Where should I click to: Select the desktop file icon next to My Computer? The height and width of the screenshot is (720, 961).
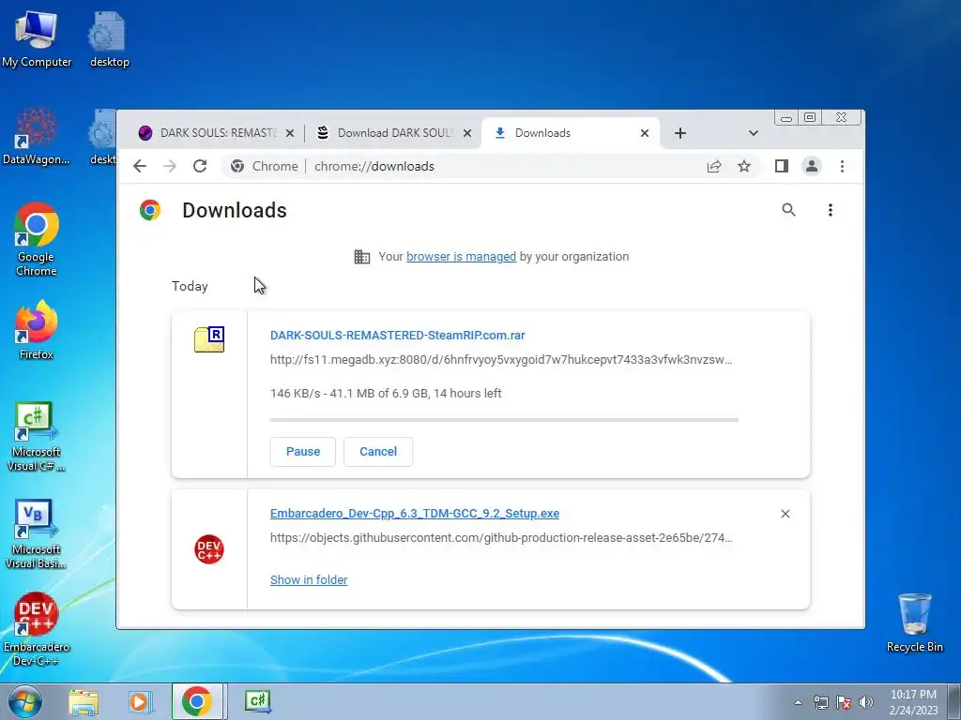[109, 37]
